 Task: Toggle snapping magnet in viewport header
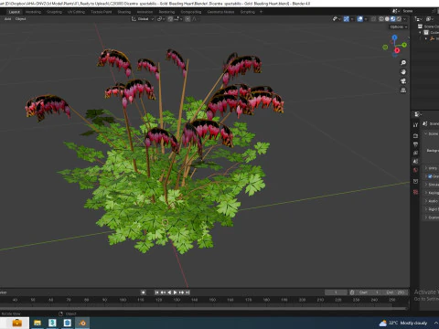[170, 19]
